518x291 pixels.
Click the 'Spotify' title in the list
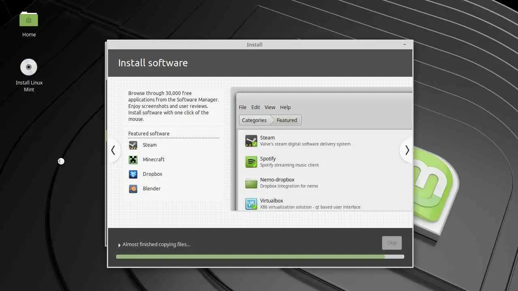(x=268, y=159)
